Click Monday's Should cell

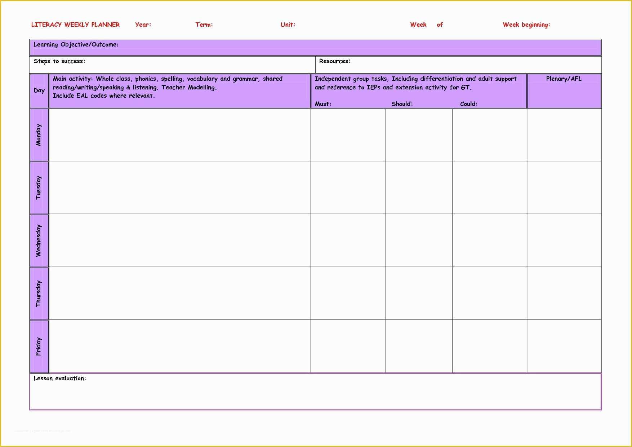[x=419, y=135]
